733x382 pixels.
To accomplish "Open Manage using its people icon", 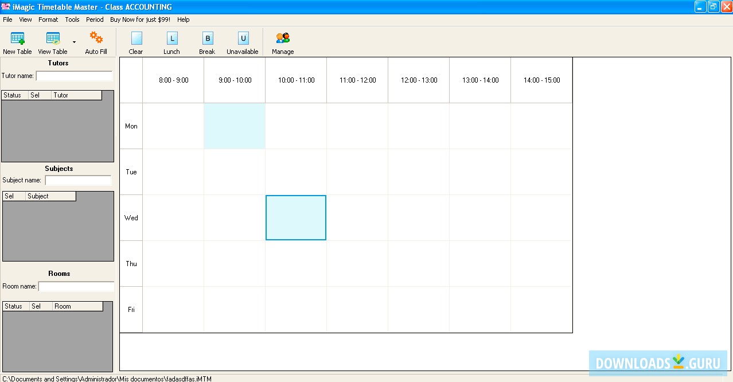I will click(282, 39).
